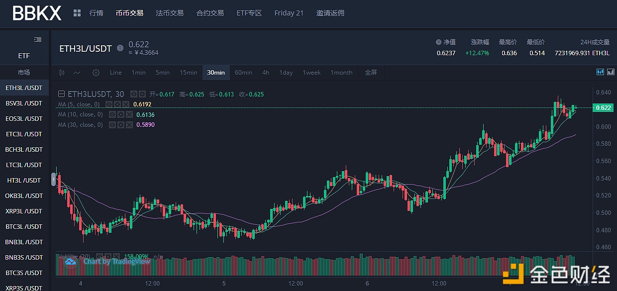This screenshot has height=291, width=617.
Task: Select the OKB3L /USDT pair
Action: click(24, 196)
